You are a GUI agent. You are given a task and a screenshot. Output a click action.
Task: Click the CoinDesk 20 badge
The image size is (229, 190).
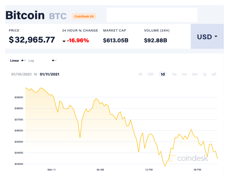[84, 16]
